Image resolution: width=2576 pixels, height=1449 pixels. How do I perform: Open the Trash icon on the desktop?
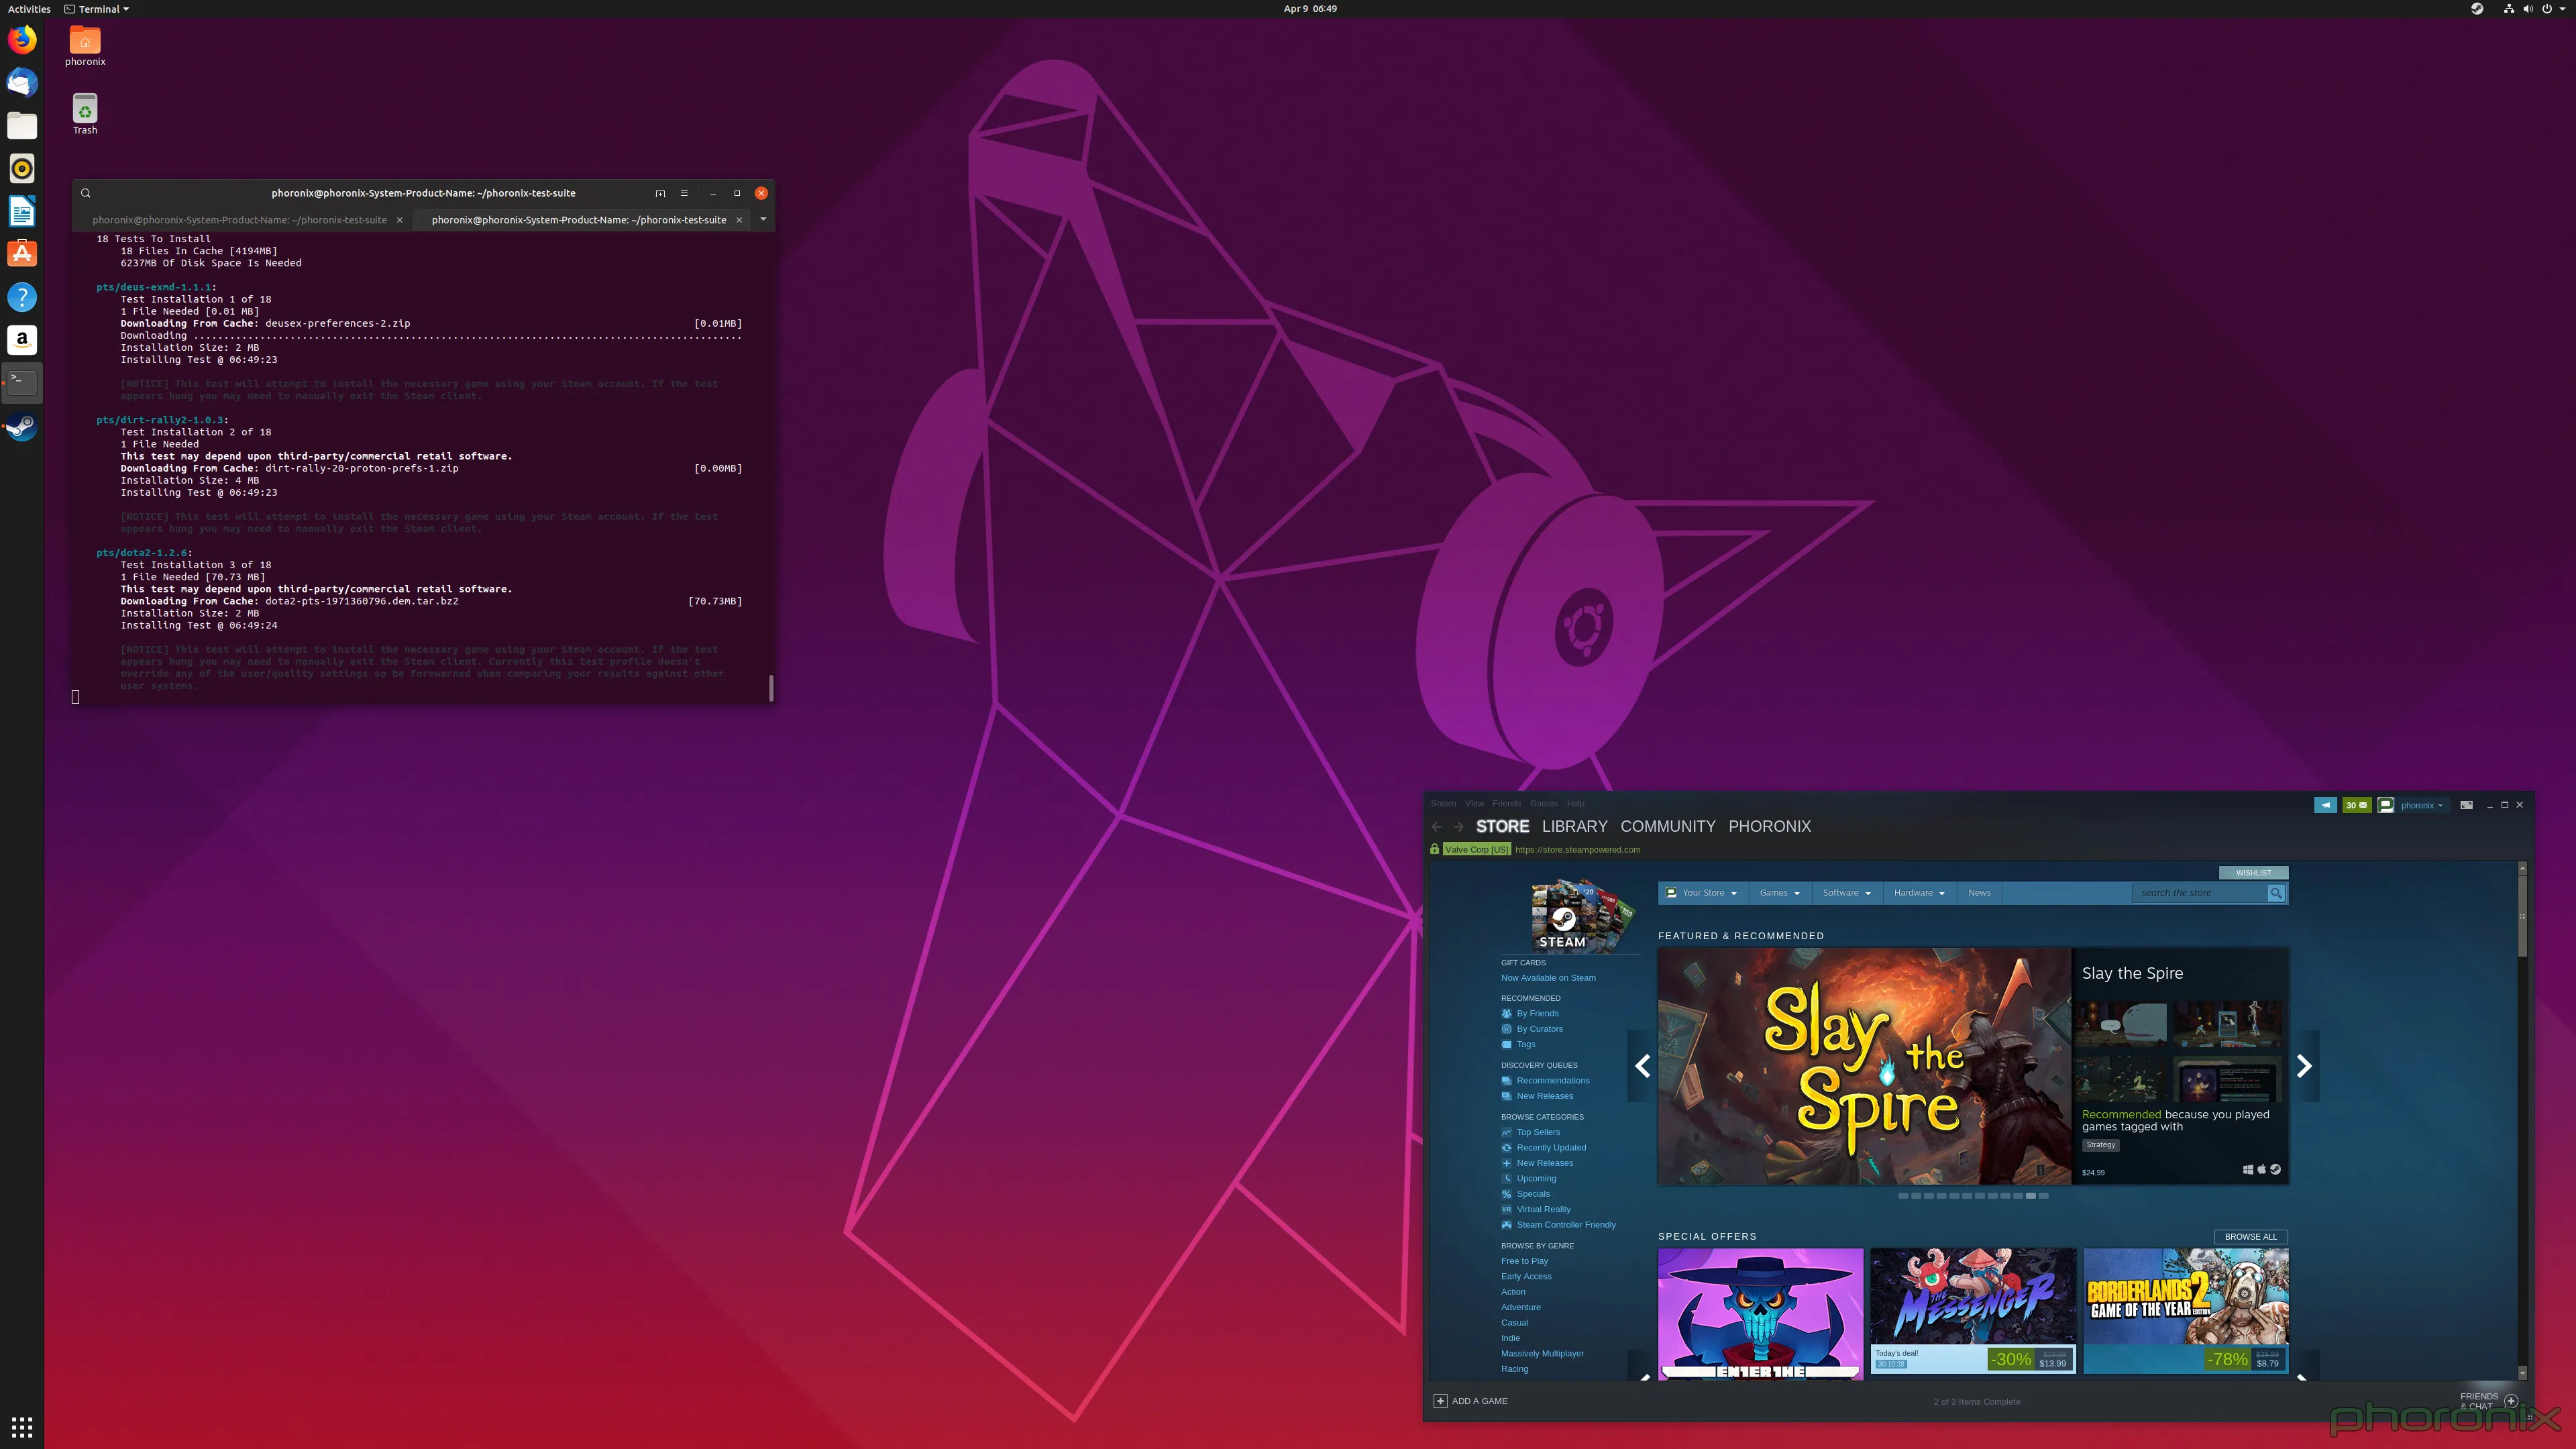(x=85, y=114)
